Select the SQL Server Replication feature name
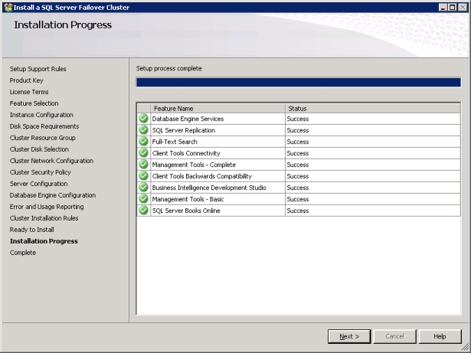Viewport: 471px width, 353px height. [x=184, y=130]
